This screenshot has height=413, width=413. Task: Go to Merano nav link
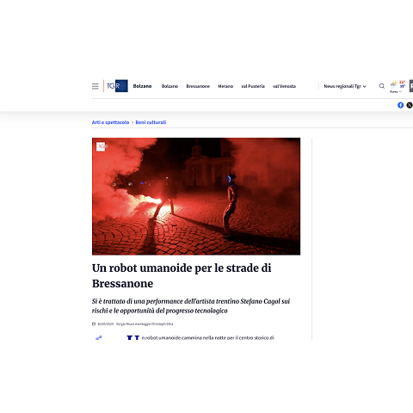coord(225,86)
